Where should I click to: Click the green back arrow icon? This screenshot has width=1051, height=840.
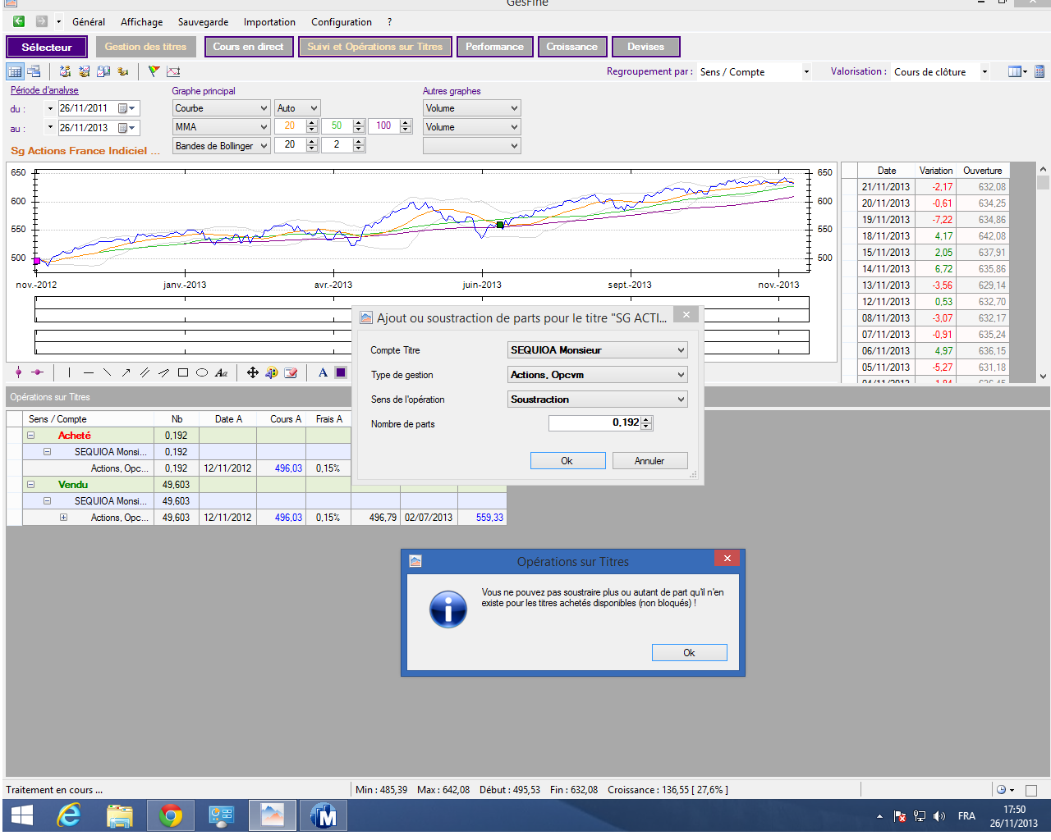click(19, 21)
